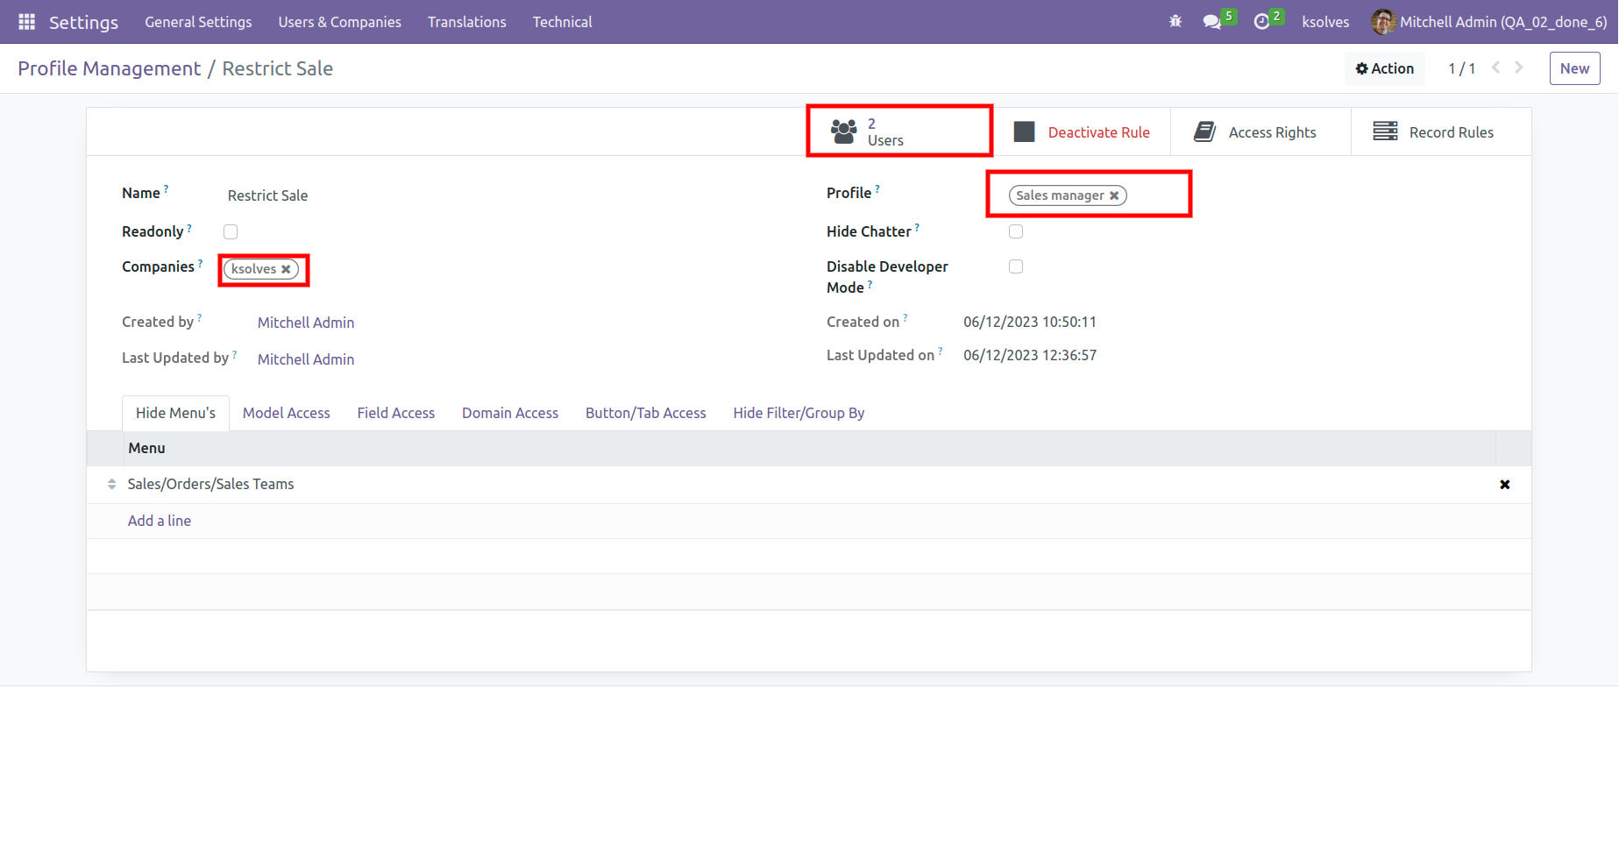The width and height of the screenshot is (1619, 859).
Task: Click the New record button
Action: [x=1573, y=68]
